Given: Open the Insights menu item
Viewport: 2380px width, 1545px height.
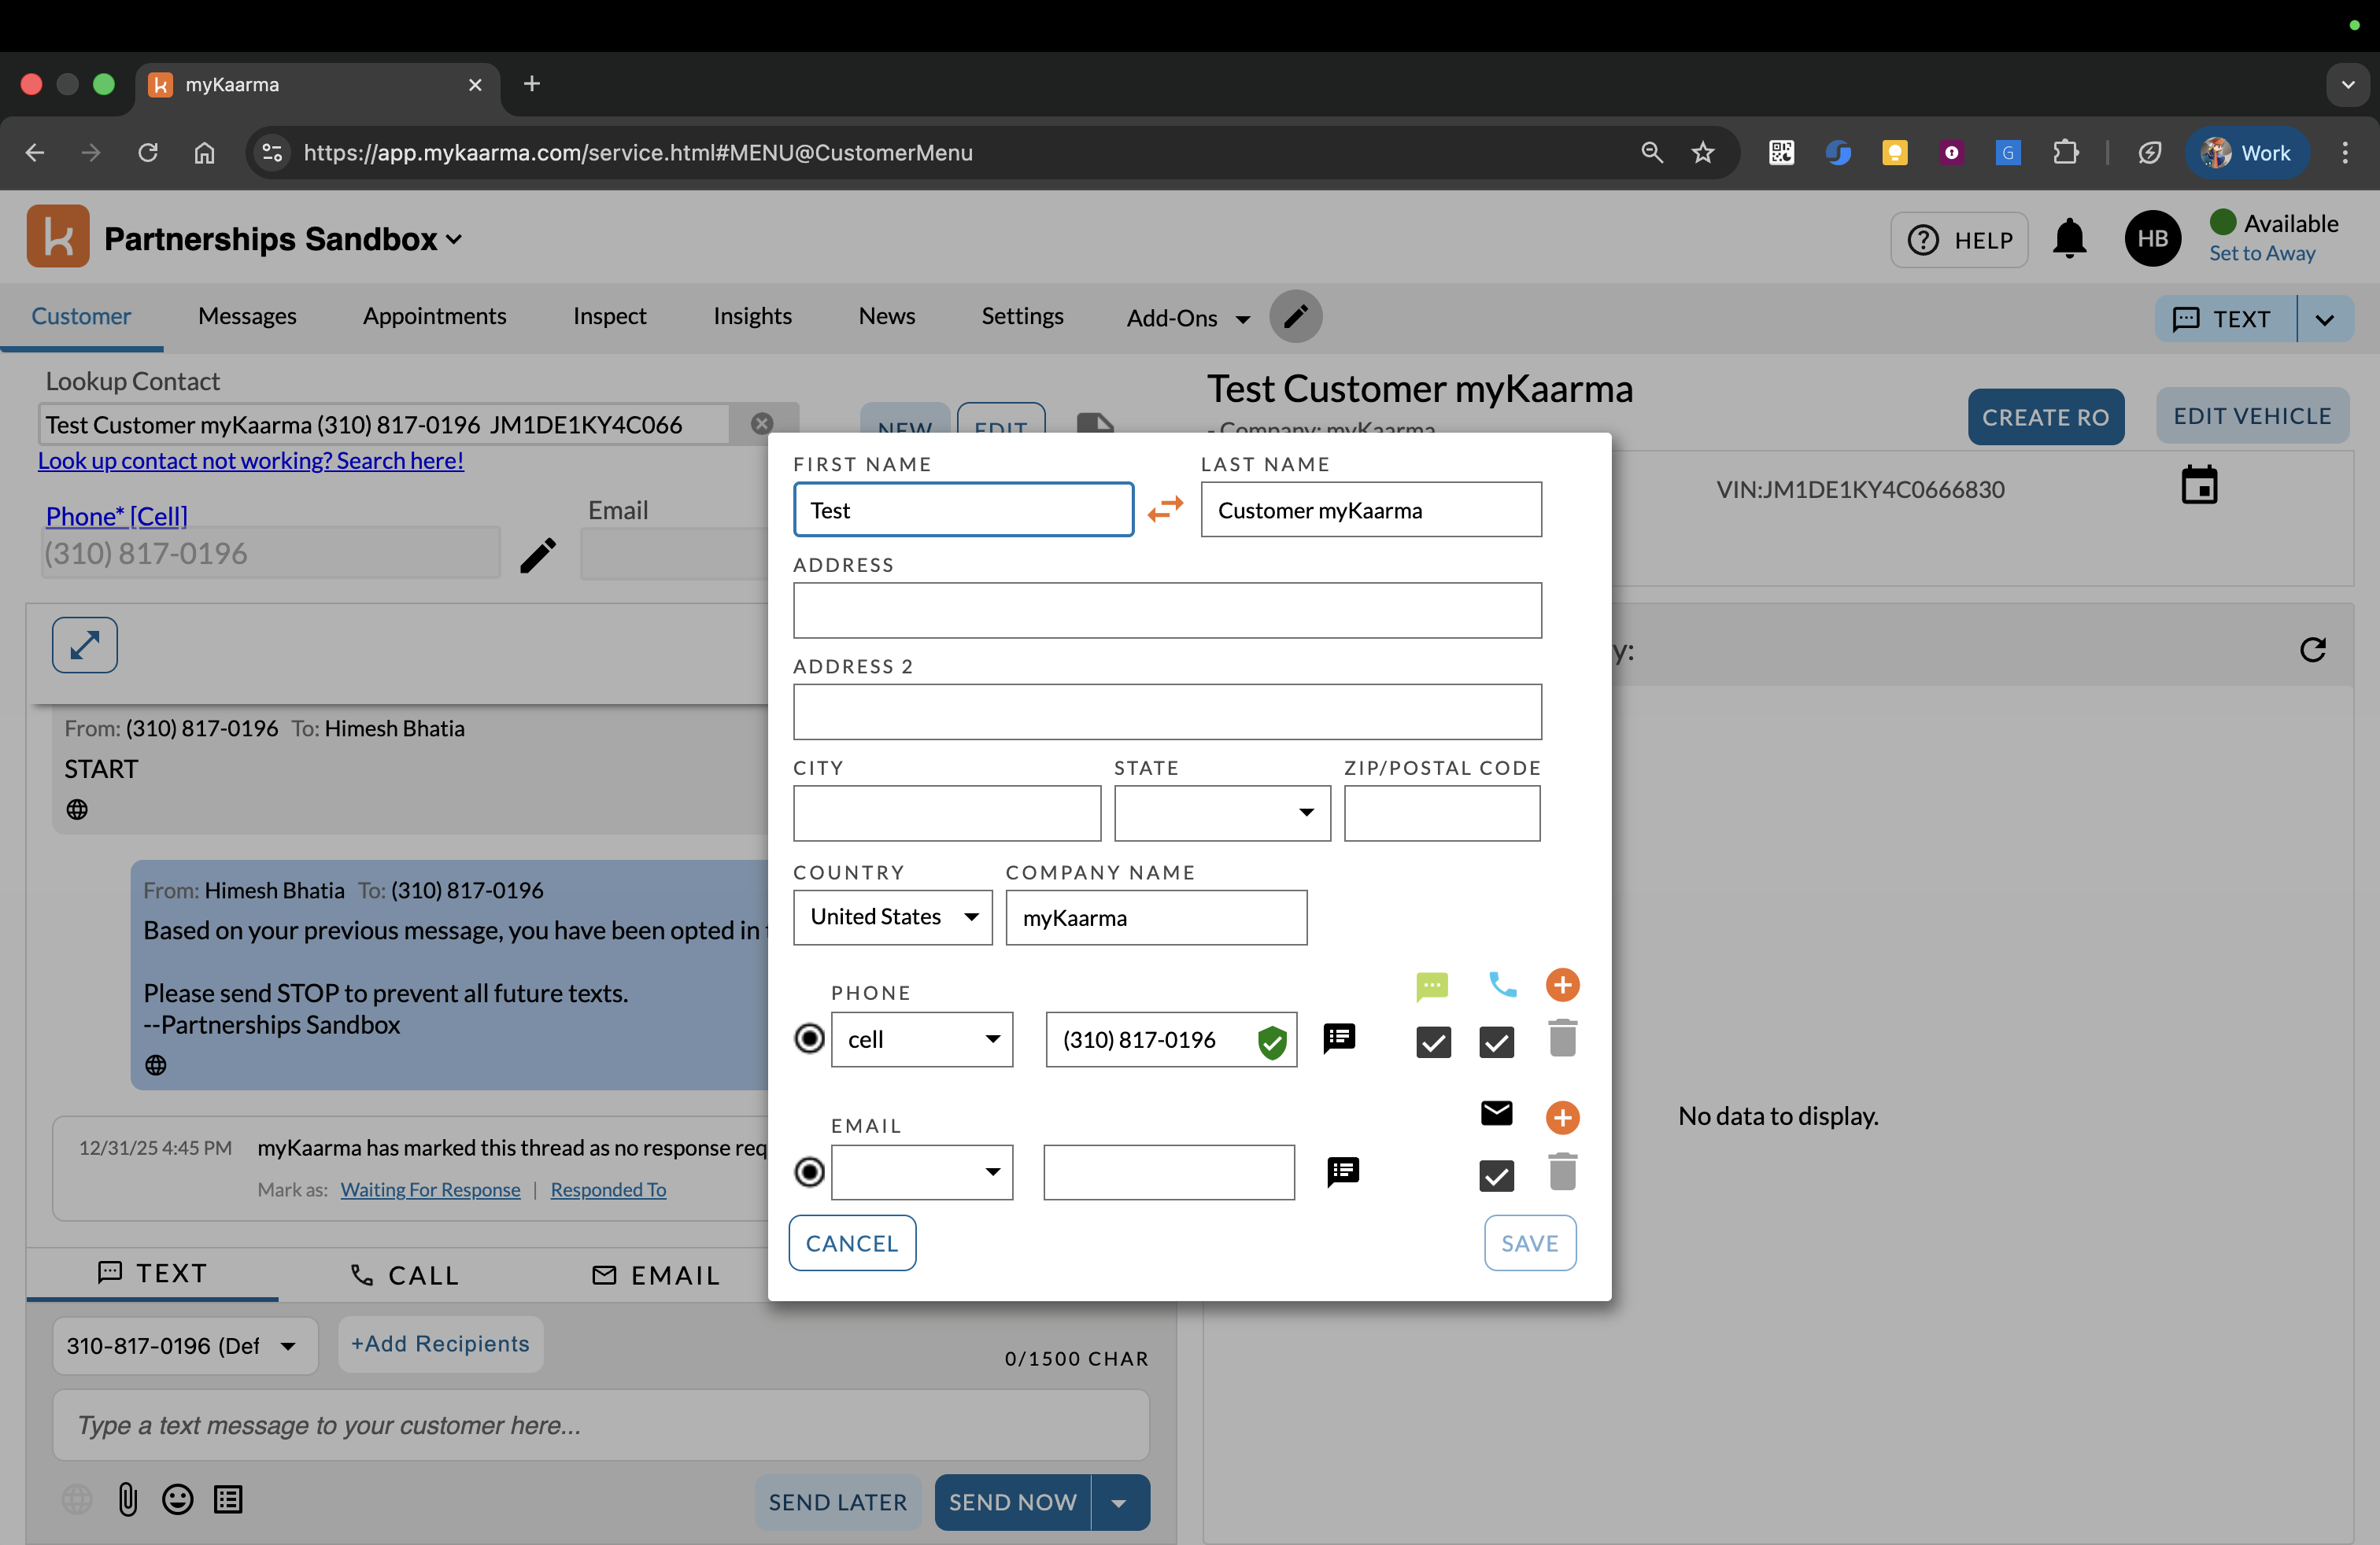Looking at the screenshot, I should click(752, 315).
